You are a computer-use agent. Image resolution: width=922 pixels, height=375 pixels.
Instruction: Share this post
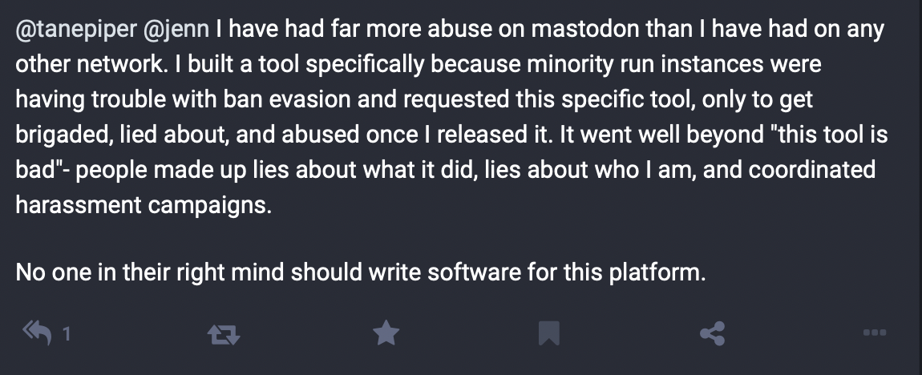click(x=712, y=333)
